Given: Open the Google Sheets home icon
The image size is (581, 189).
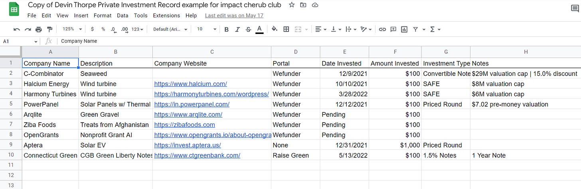Looking at the screenshot, I should tap(14, 10).
